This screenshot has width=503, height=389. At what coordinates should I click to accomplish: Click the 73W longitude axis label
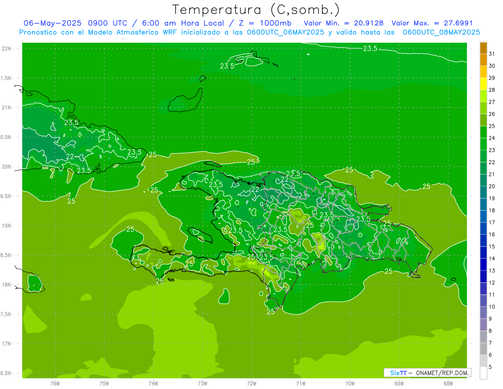click(202, 383)
